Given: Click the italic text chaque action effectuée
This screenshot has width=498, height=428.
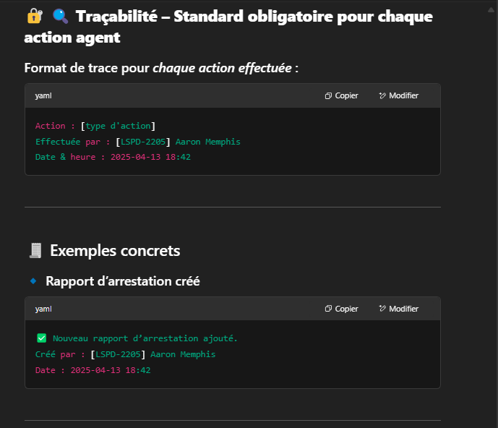Looking at the screenshot, I should (222, 68).
